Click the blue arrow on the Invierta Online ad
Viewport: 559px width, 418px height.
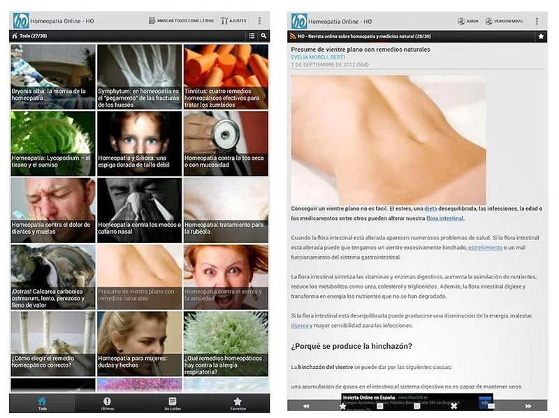click(x=485, y=402)
